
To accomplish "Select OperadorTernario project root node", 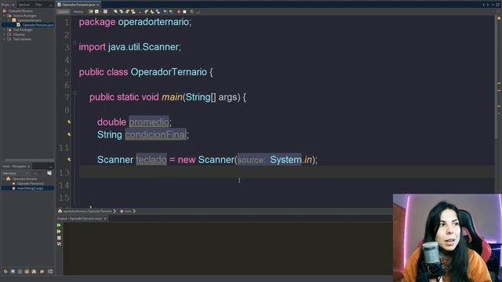I will [x=20, y=11].
